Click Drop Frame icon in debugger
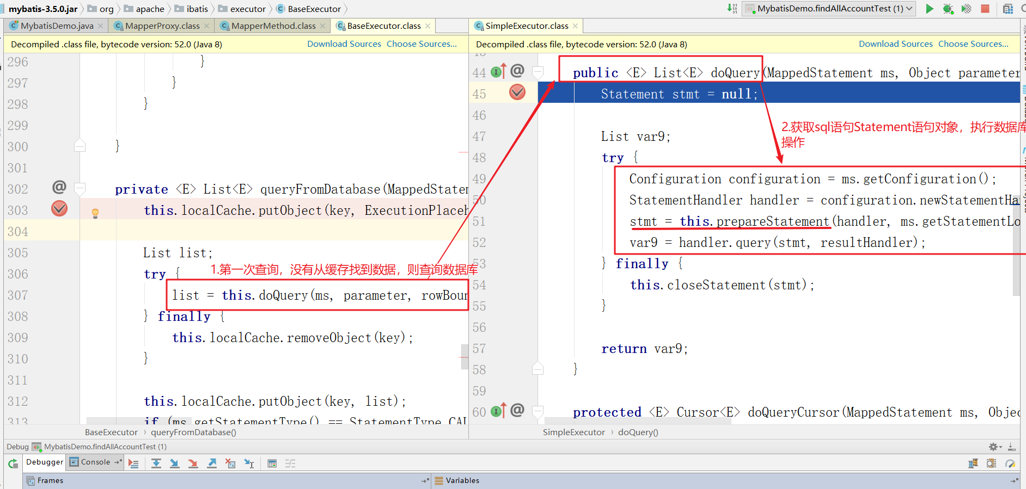The image size is (1026, 489). tap(230, 463)
